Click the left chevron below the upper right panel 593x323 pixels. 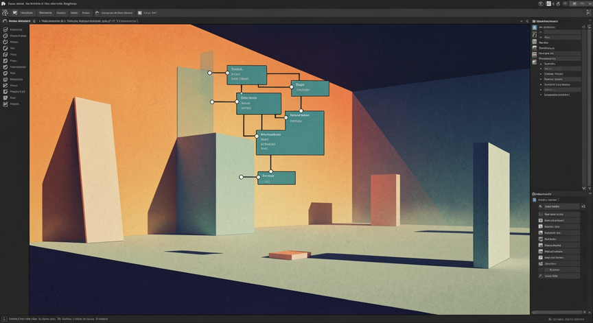point(583,188)
